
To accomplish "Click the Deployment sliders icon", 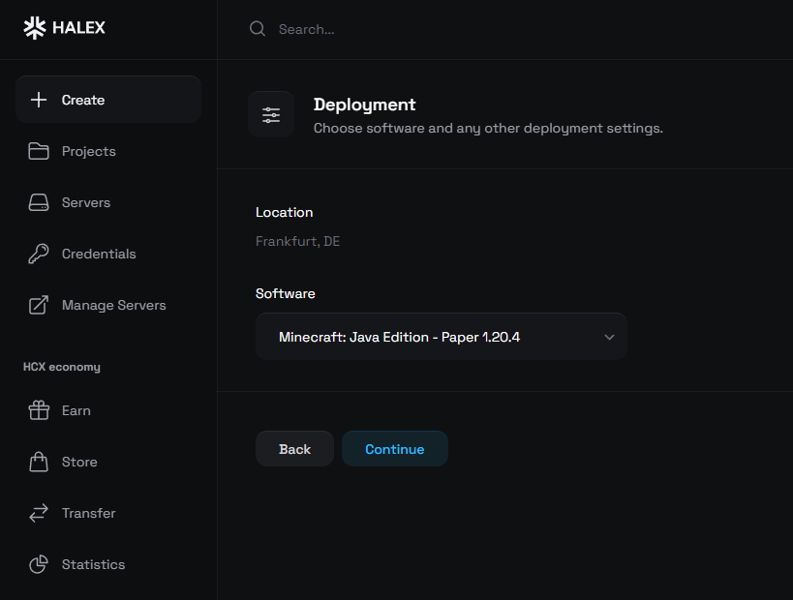I will click(x=271, y=113).
